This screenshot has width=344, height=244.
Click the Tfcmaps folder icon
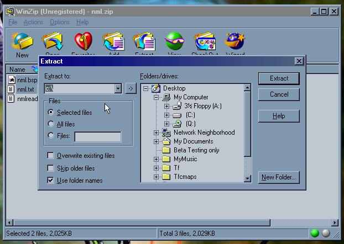pos(166,177)
